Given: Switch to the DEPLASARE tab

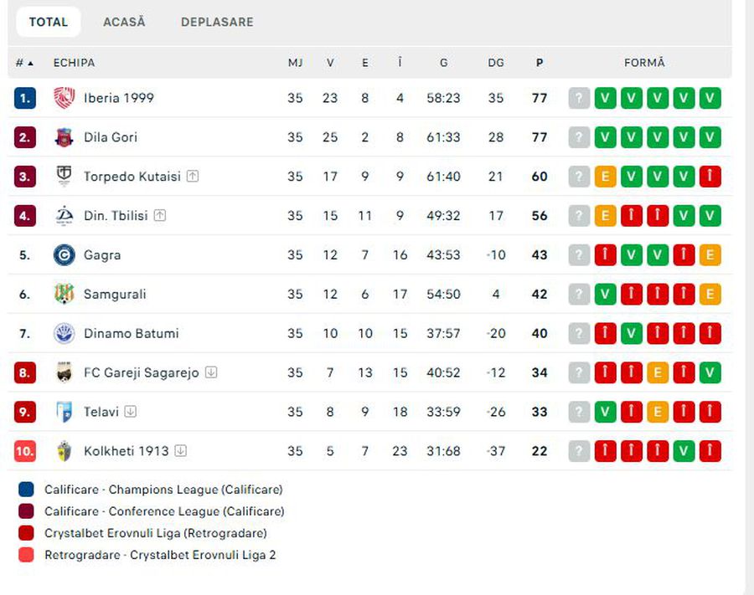Looking at the screenshot, I should [x=217, y=23].
